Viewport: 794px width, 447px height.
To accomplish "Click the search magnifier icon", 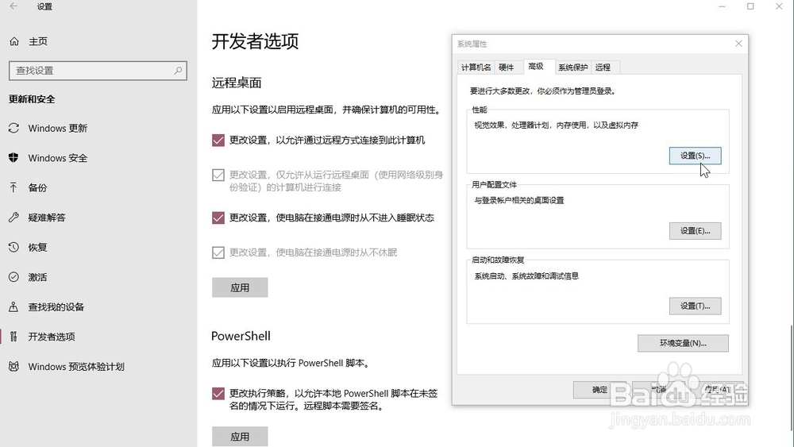I will (178, 71).
